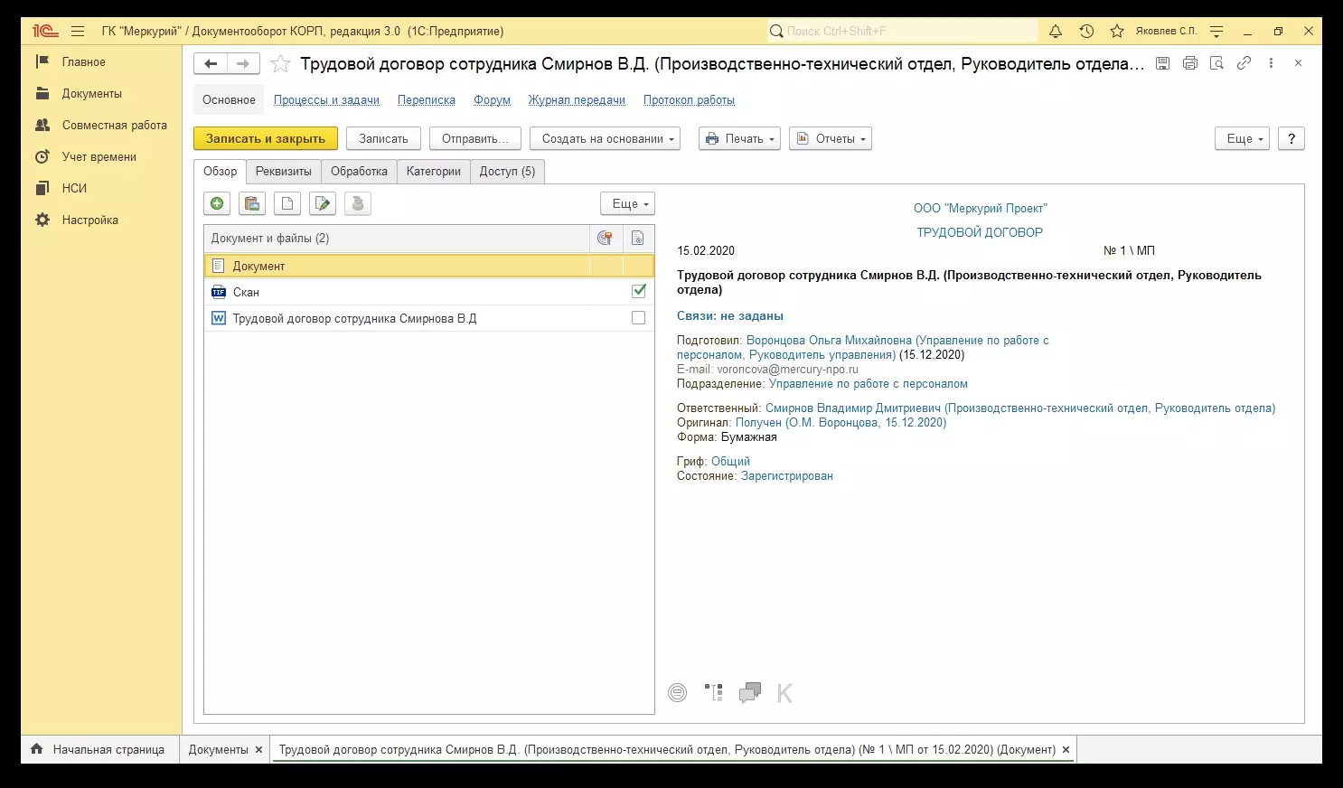Select the Обзор tab

click(x=221, y=171)
